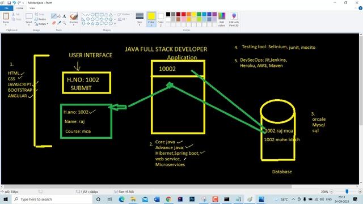Click the Windows Start button
363x204 pixels.
click(x=5, y=199)
